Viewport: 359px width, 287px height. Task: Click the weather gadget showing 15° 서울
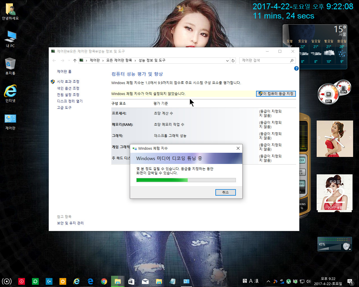click(315, 47)
